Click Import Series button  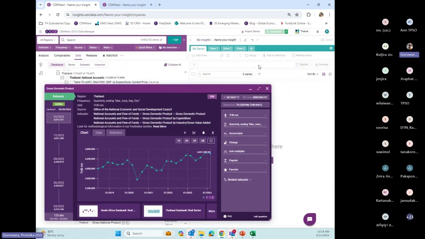point(250,32)
